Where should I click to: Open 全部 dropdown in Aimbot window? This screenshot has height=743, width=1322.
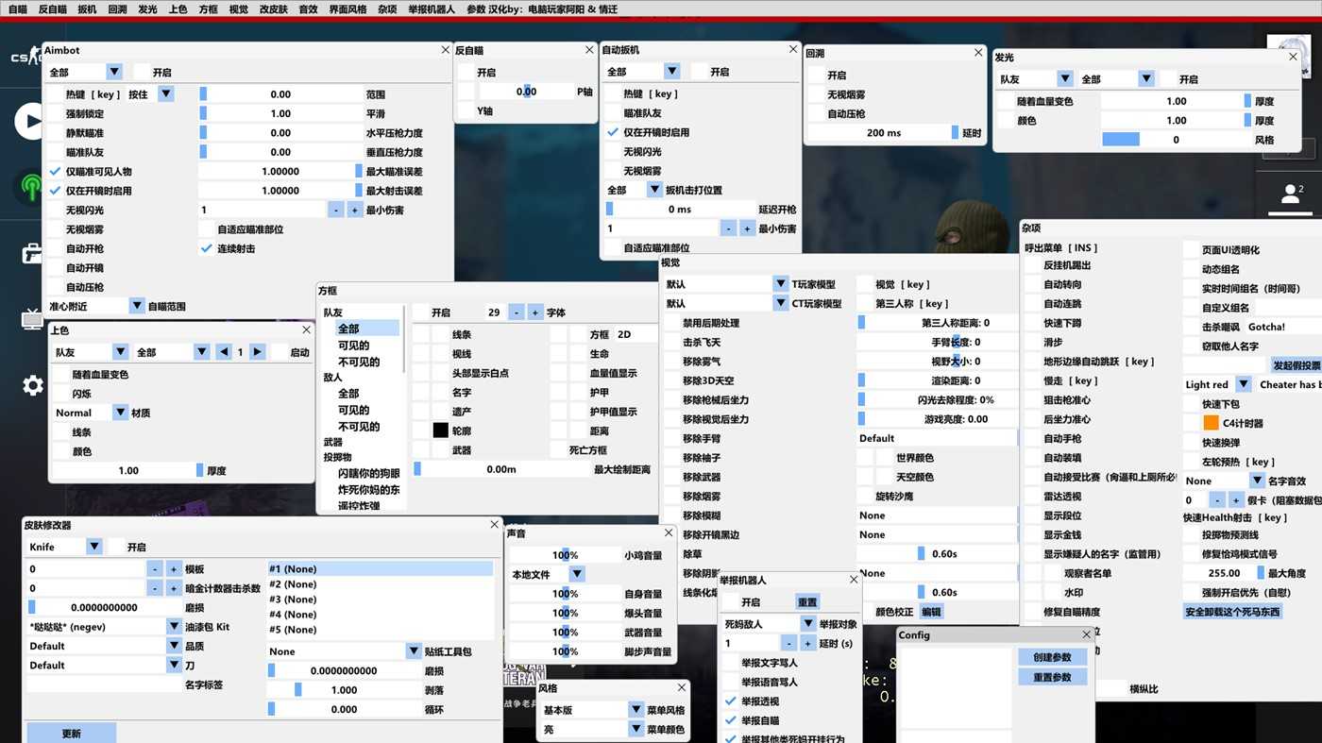click(x=85, y=72)
